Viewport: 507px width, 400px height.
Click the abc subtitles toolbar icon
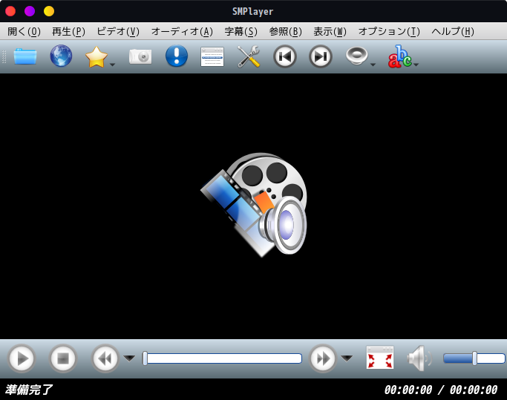[x=399, y=56]
